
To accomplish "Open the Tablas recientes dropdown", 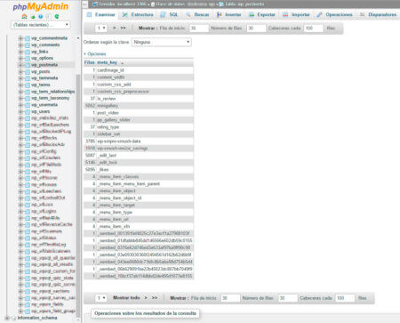I will click(x=41, y=25).
